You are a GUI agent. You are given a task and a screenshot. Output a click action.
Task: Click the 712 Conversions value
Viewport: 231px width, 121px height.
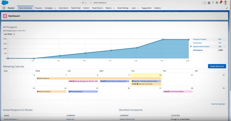220,43
